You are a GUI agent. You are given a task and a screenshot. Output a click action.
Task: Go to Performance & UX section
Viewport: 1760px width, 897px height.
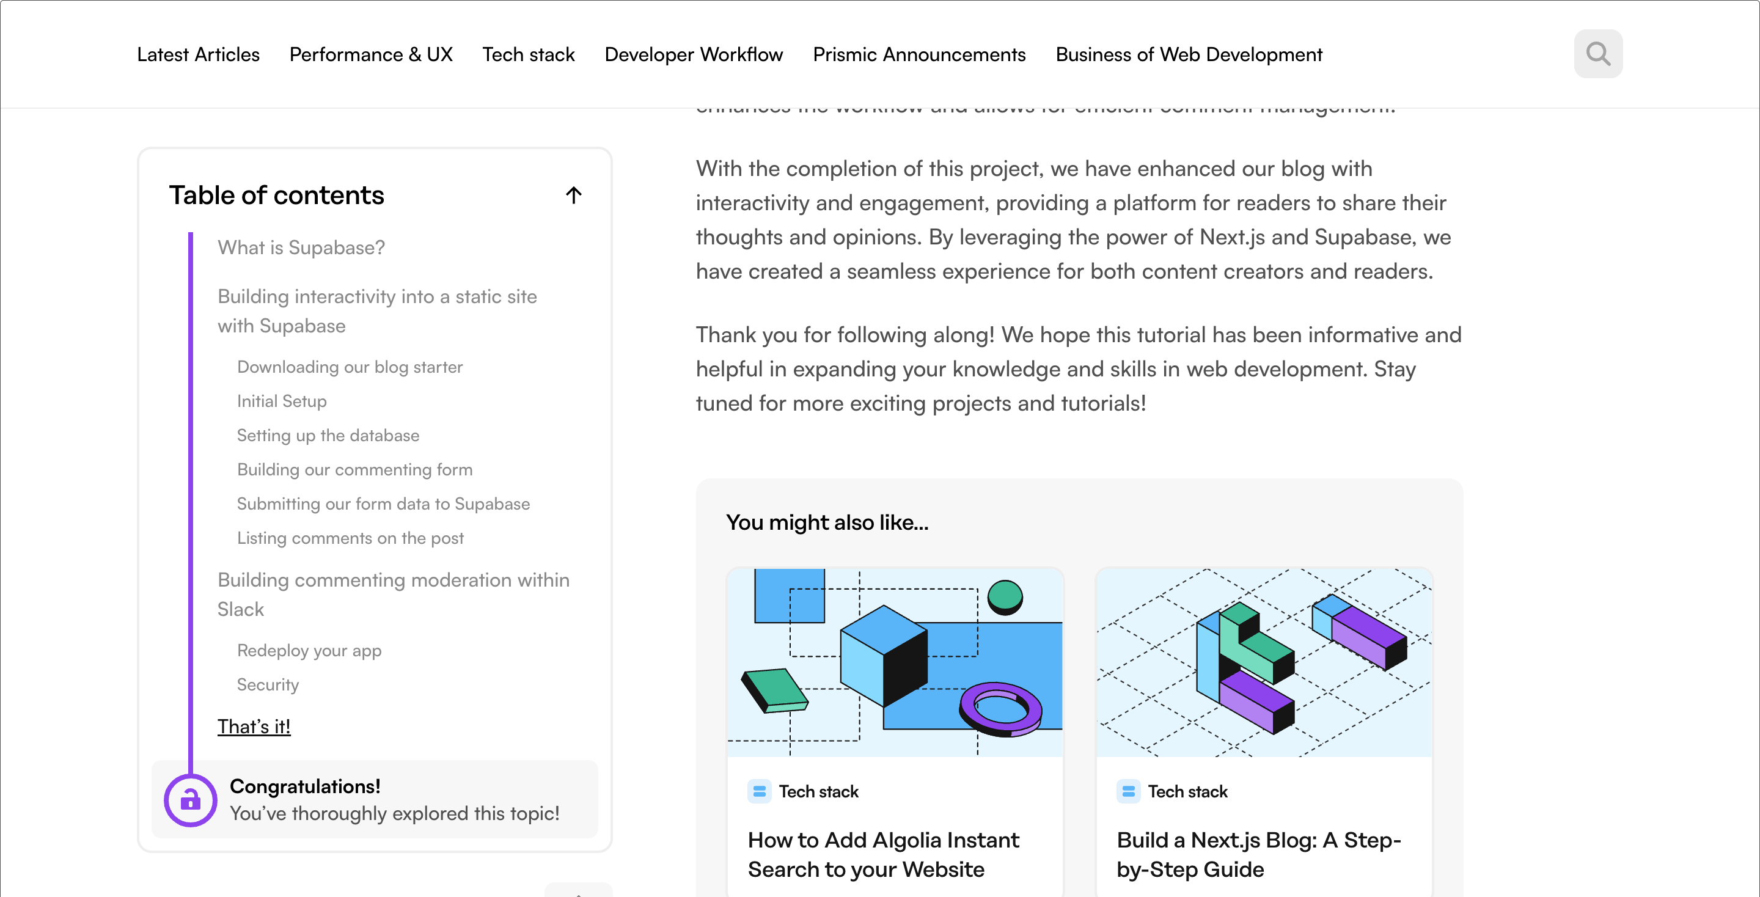(371, 54)
